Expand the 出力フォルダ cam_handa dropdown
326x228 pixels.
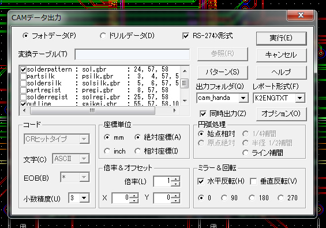tap(243, 98)
